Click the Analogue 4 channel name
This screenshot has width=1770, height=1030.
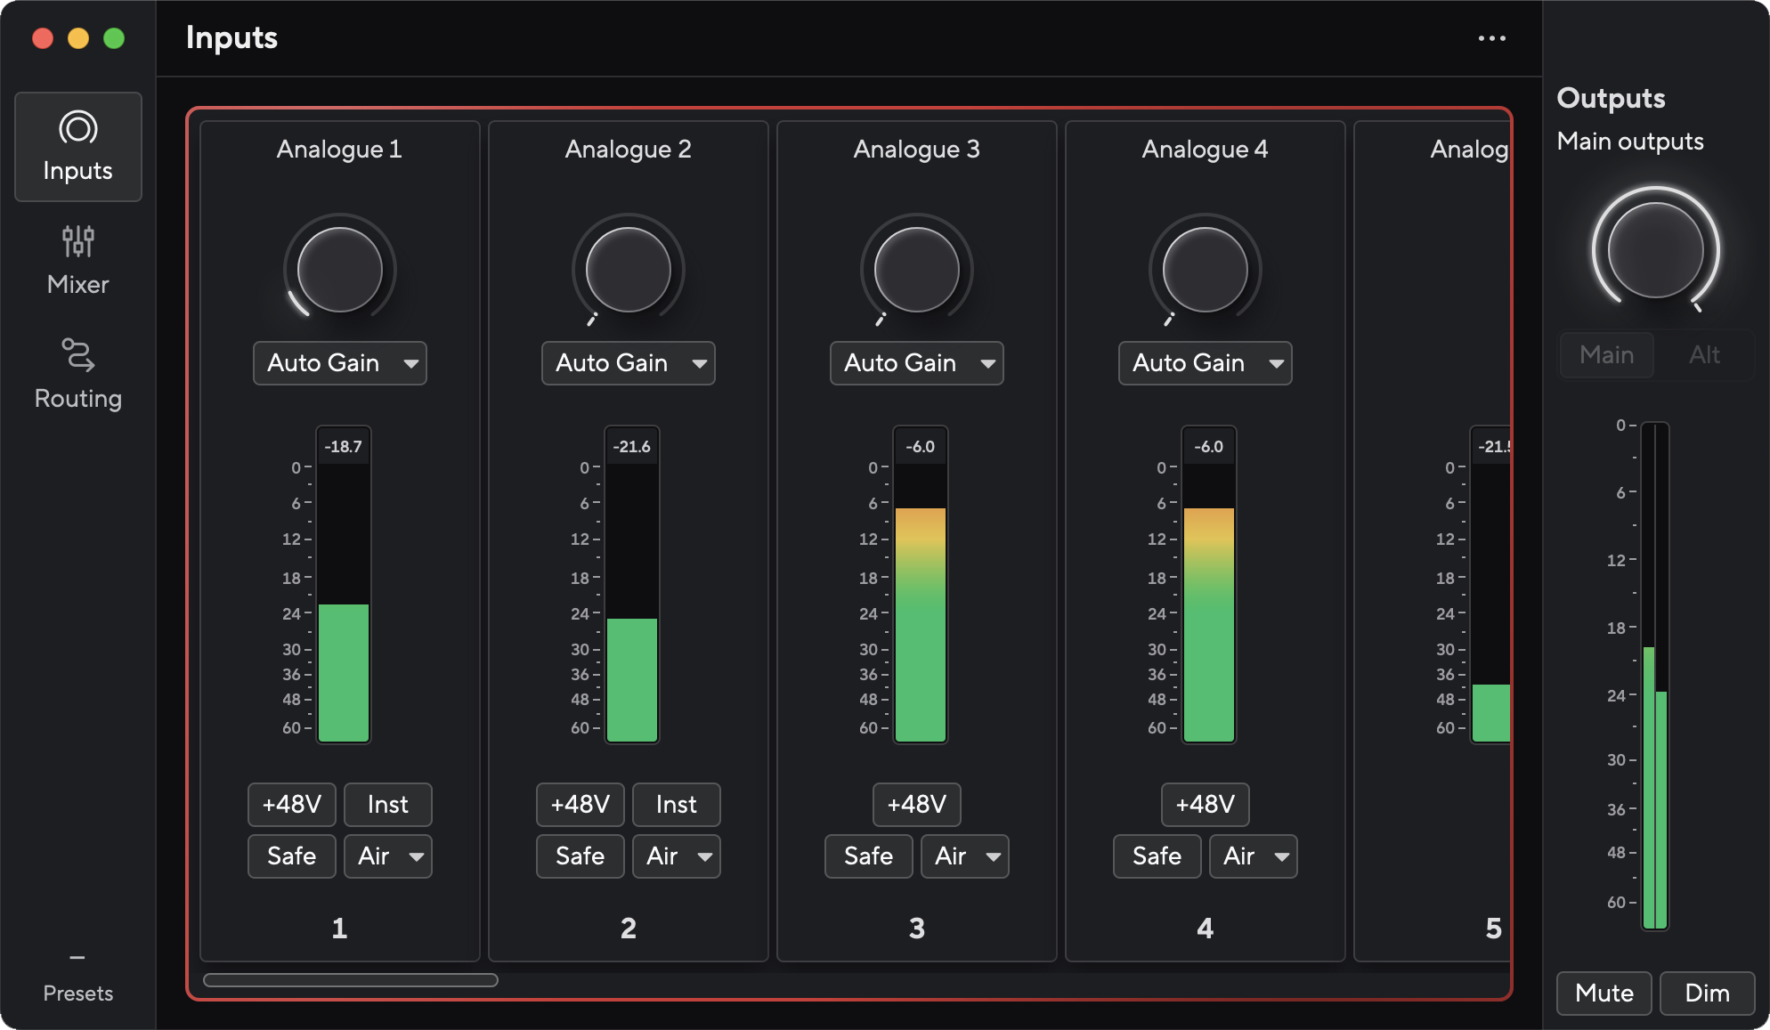click(1206, 150)
